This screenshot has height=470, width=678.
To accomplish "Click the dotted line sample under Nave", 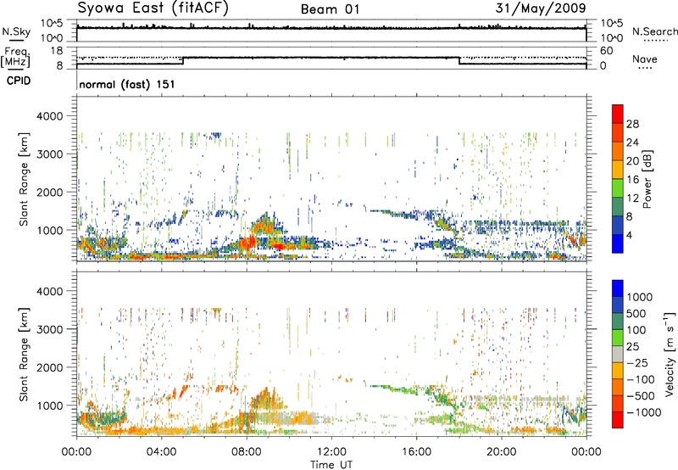I will coord(645,69).
